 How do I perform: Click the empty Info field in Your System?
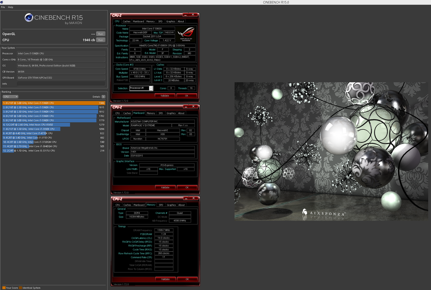coord(61,83)
